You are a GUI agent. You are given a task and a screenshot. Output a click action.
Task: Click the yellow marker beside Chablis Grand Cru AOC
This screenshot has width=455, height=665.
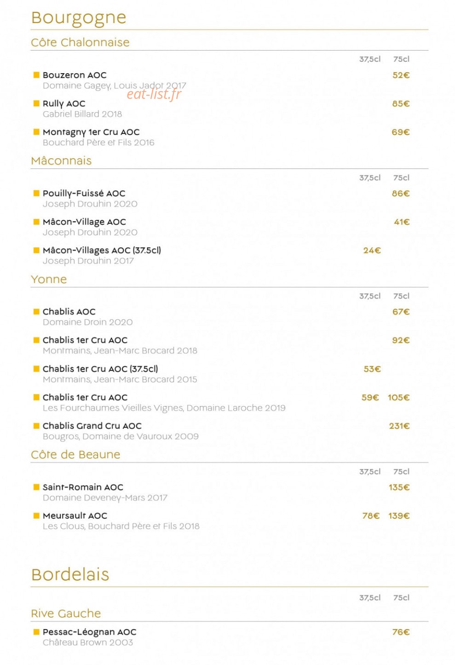pyautogui.click(x=36, y=425)
